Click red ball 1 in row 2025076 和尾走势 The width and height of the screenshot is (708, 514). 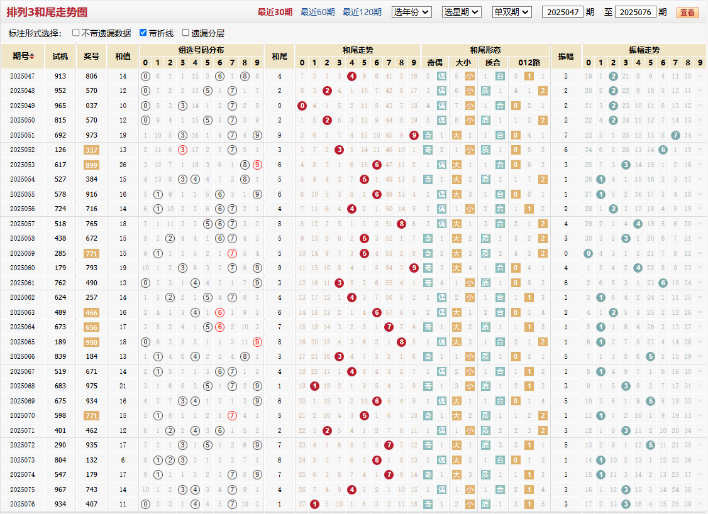[315, 505]
